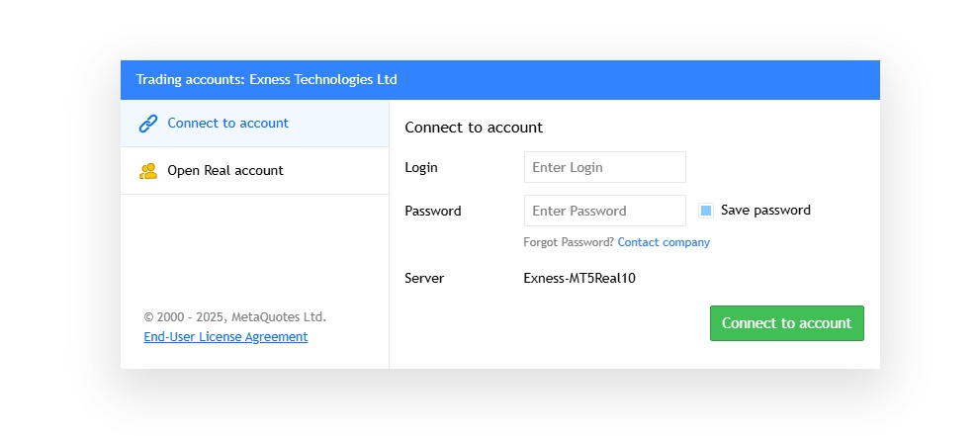Image resolution: width=977 pixels, height=436 pixels.
Task: Open the Open Real account sidebar tab
Action: [255, 171]
